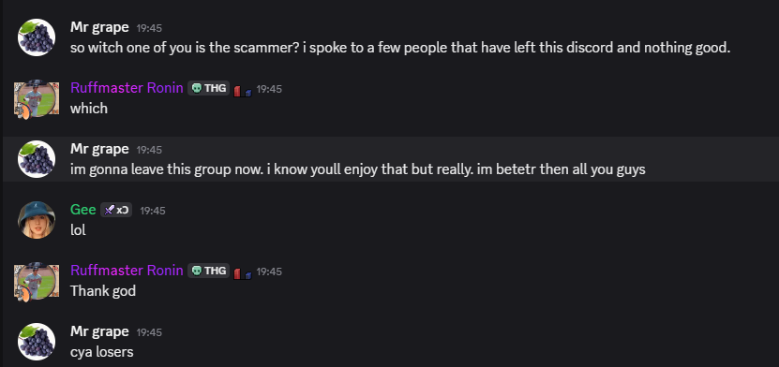Click the Mr grape username above "cya losers"
Screen dimensions: 779x367
pos(99,331)
